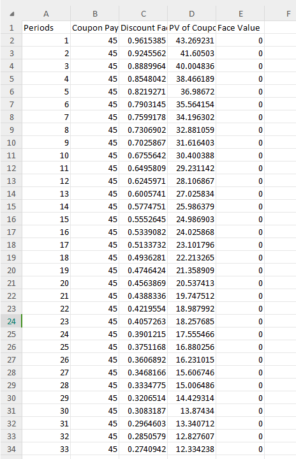Select Periods cell in row 21

(46, 283)
